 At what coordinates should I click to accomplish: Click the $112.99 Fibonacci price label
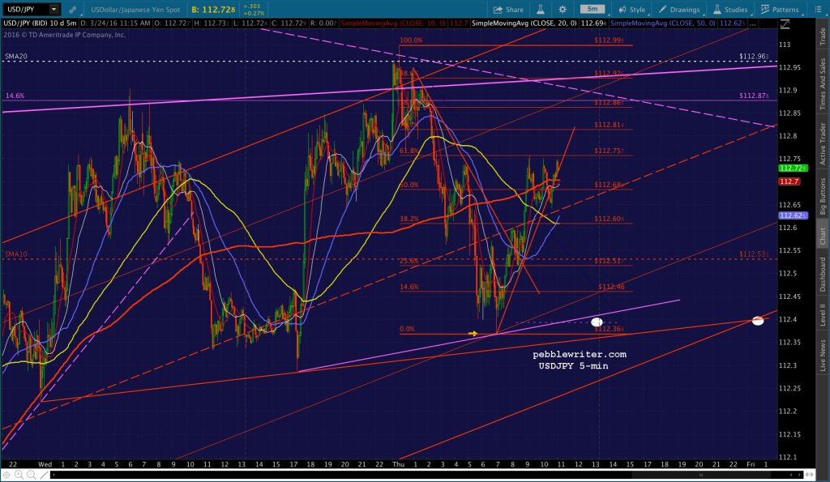(x=610, y=41)
